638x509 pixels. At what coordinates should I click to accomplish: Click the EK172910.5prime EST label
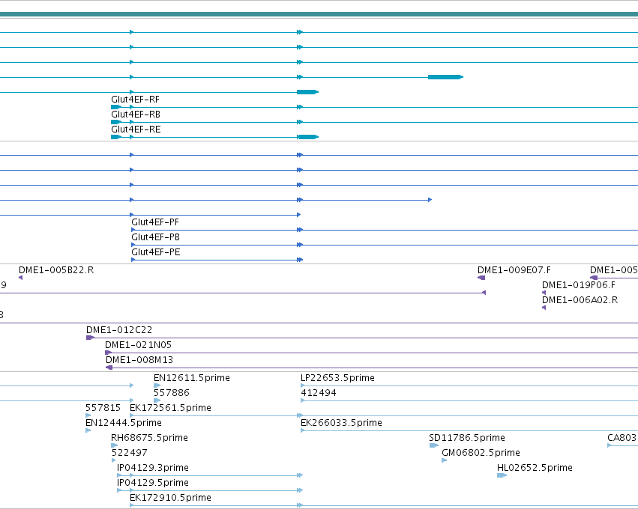(x=170, y=498)
